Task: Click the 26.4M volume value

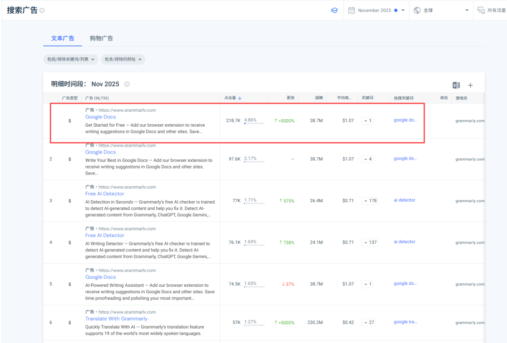Action: point(316,201)
